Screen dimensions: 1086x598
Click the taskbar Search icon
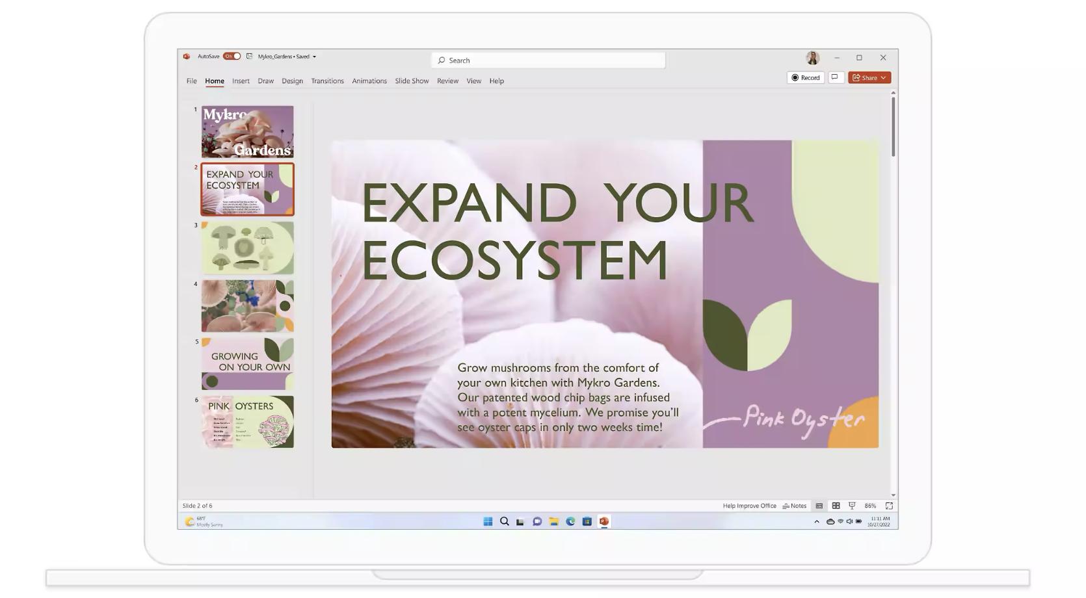(x=504, y=521)
